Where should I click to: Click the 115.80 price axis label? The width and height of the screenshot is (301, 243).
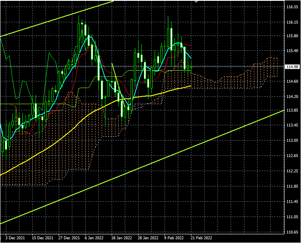(292, 36)
